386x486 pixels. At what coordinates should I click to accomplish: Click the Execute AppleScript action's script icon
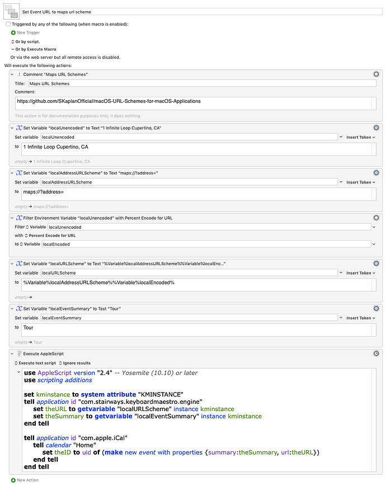pyautogui.click(x=18, y=354)
